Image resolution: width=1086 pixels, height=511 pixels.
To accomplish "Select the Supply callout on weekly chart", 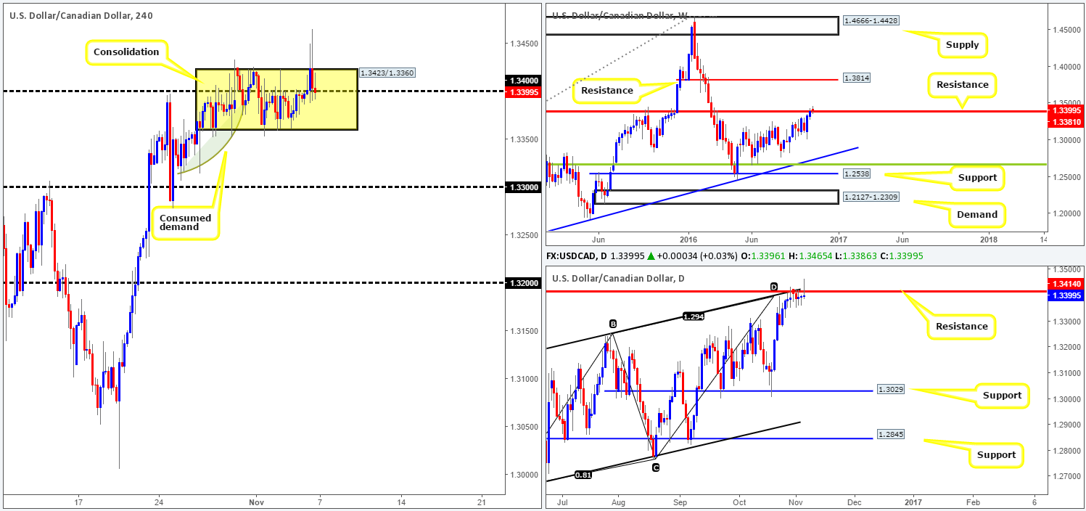I will pyautogui.click(x=962, y=45).
